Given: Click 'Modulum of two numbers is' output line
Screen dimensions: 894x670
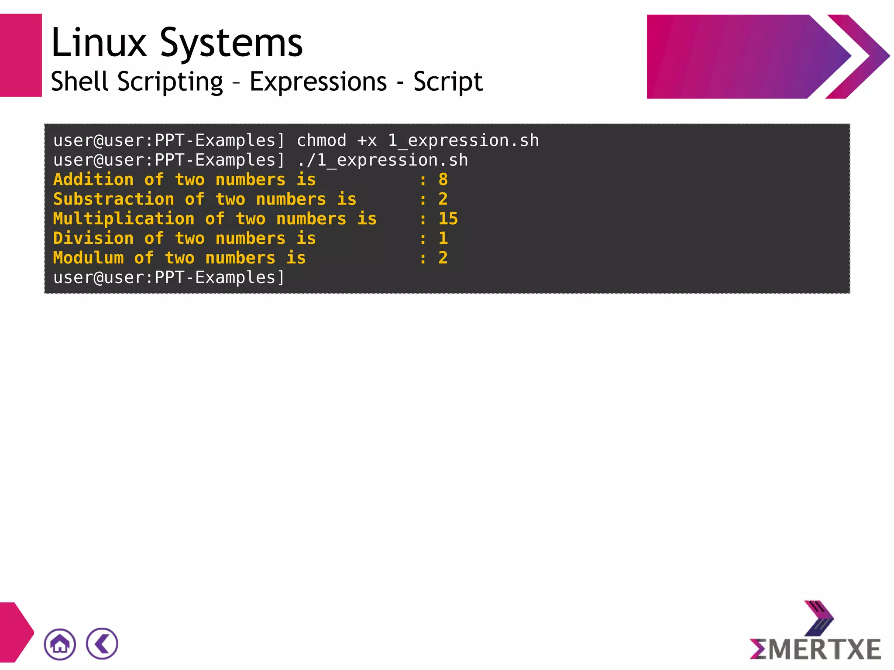Looking at the screenshot, I should coord(250,258).
